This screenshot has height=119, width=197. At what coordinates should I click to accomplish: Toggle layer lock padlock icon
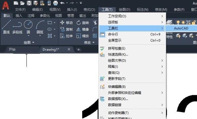[x=194, y=22]
